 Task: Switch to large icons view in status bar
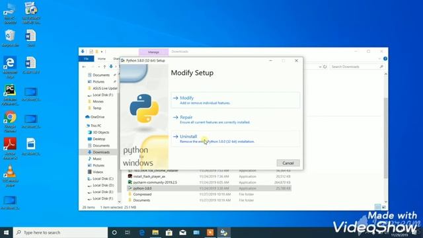pyautogui.click(x=384, y=207)
